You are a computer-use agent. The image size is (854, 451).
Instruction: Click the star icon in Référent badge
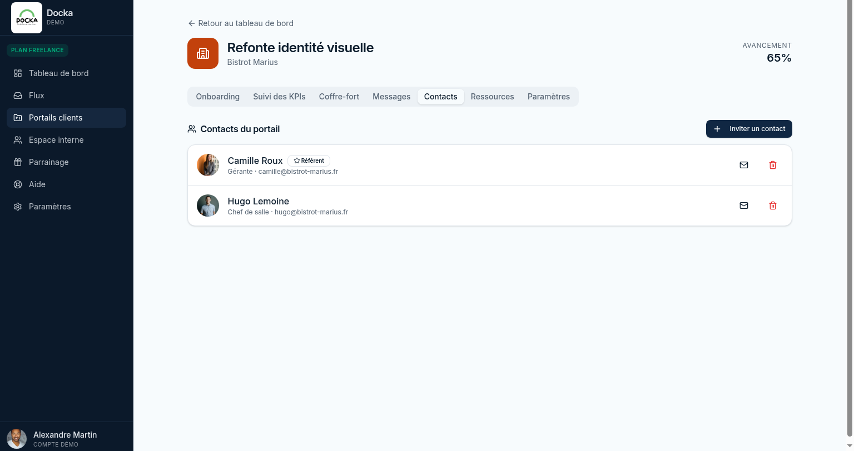point(297,161)
